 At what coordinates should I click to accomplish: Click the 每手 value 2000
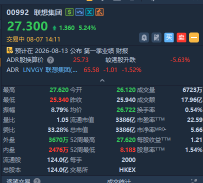(128, 160)
